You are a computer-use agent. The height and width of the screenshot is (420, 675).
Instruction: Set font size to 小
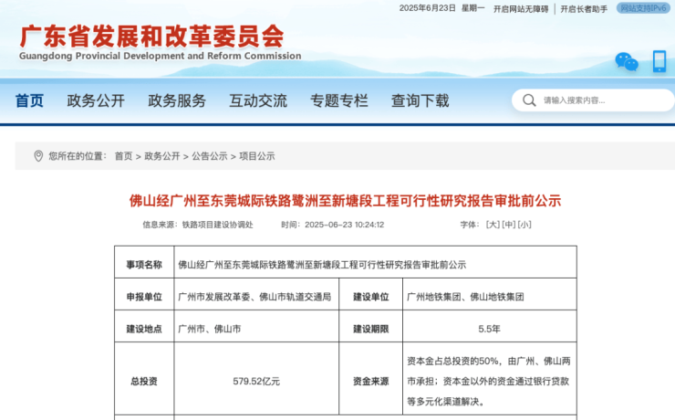(524, 225)
